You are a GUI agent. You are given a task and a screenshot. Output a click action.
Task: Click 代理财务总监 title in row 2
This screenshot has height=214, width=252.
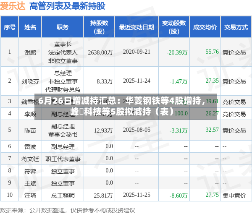[x=63, y=90]
